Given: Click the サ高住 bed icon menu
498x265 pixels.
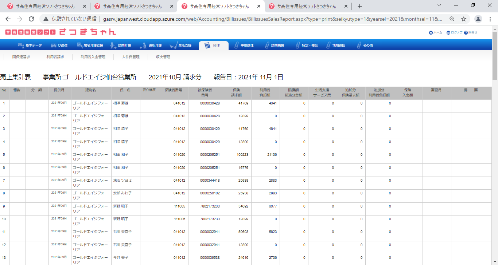Looking at the screenshot, I should pyautogui.click(x=59, y=46).
